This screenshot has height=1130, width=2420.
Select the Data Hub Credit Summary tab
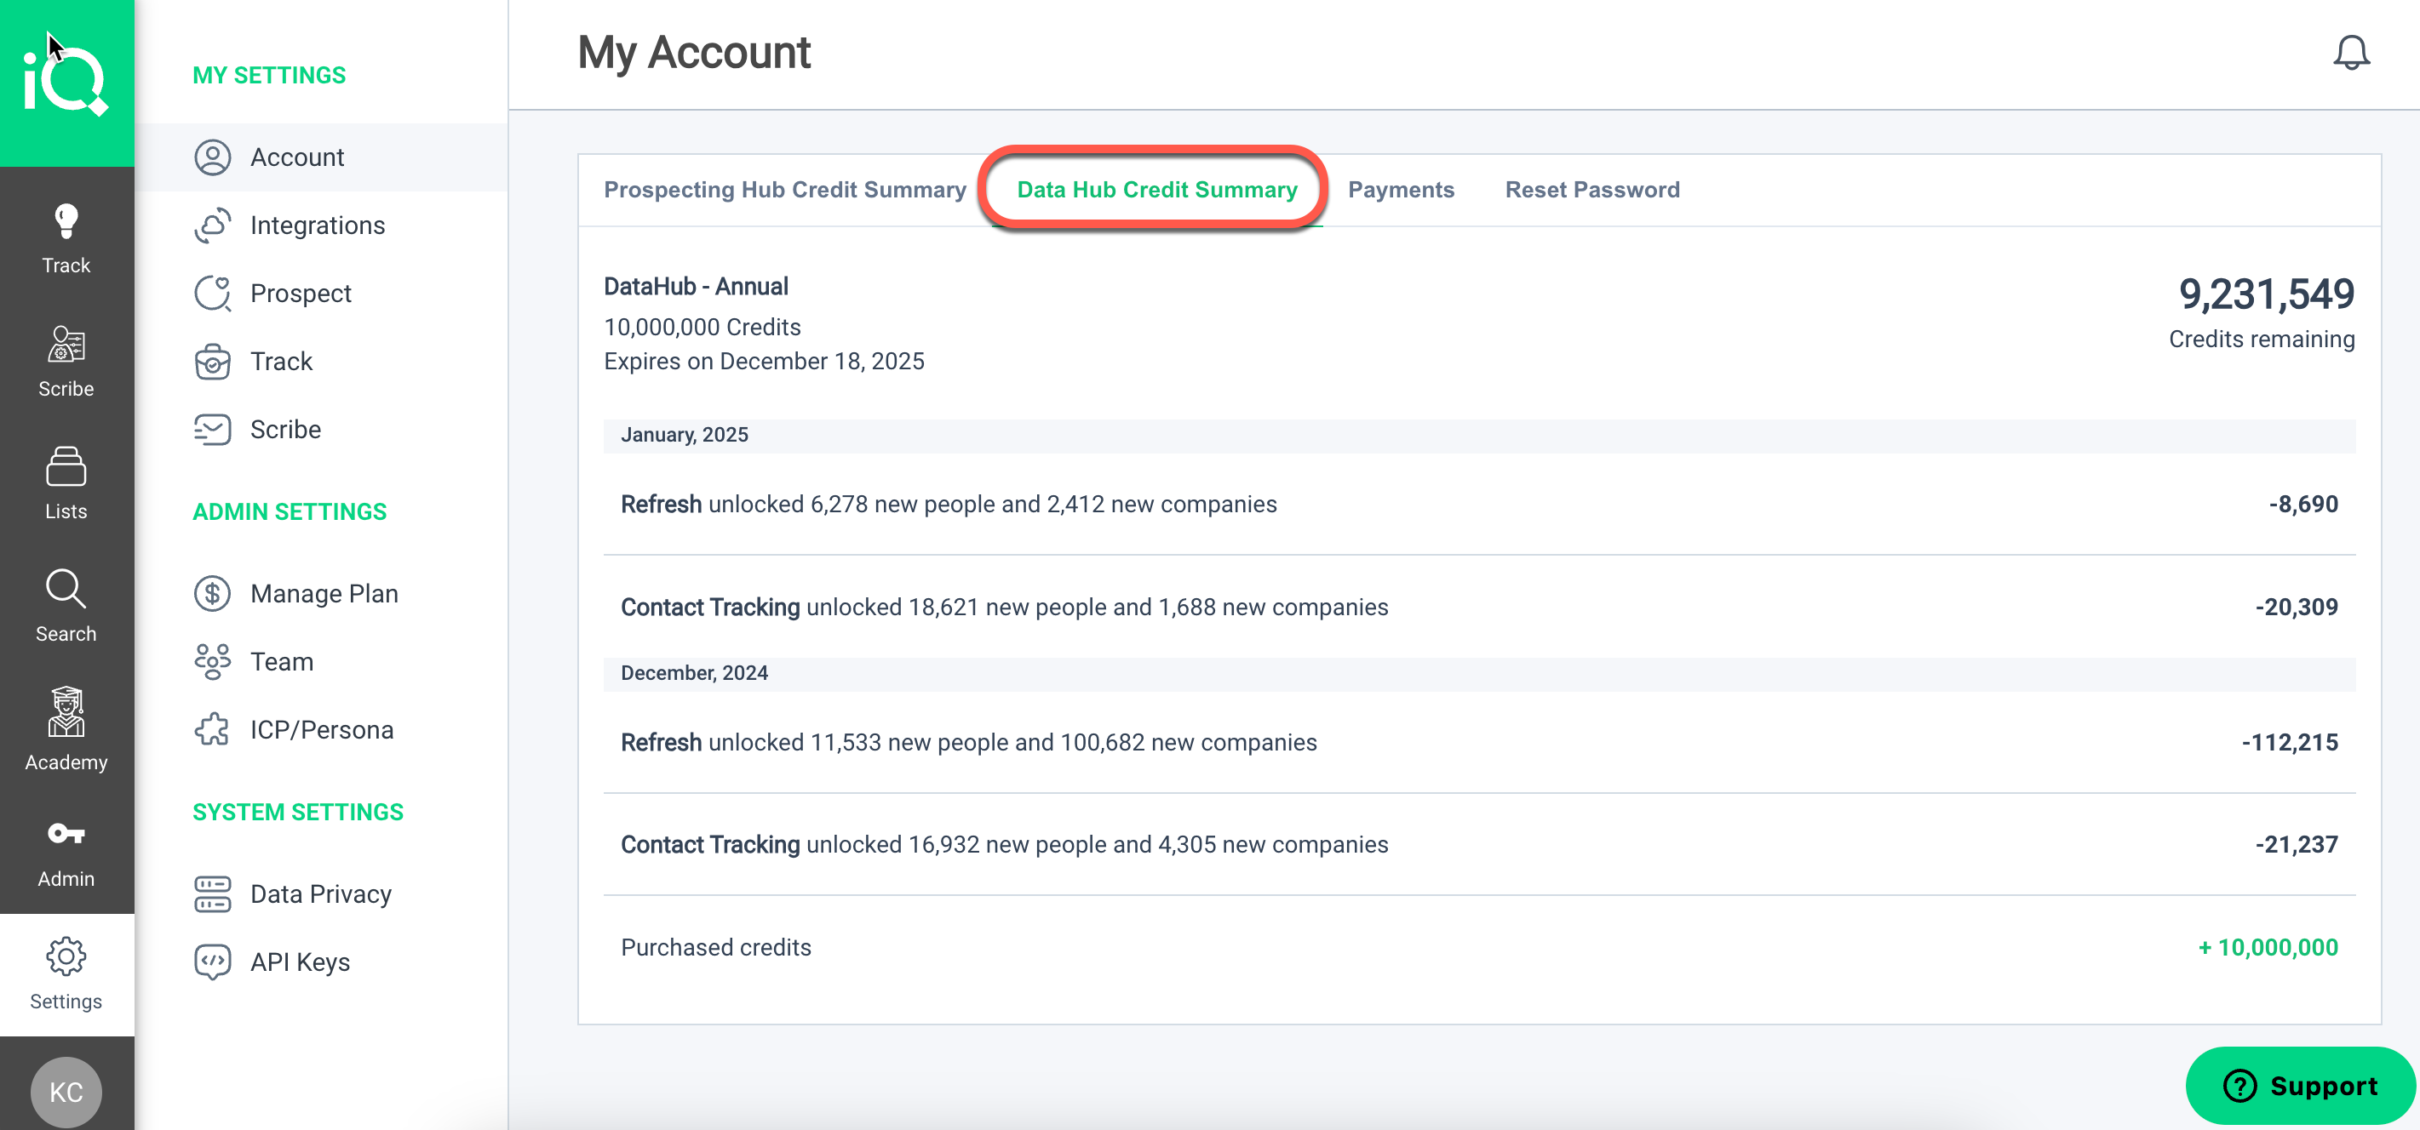[x=1156, y=190]
